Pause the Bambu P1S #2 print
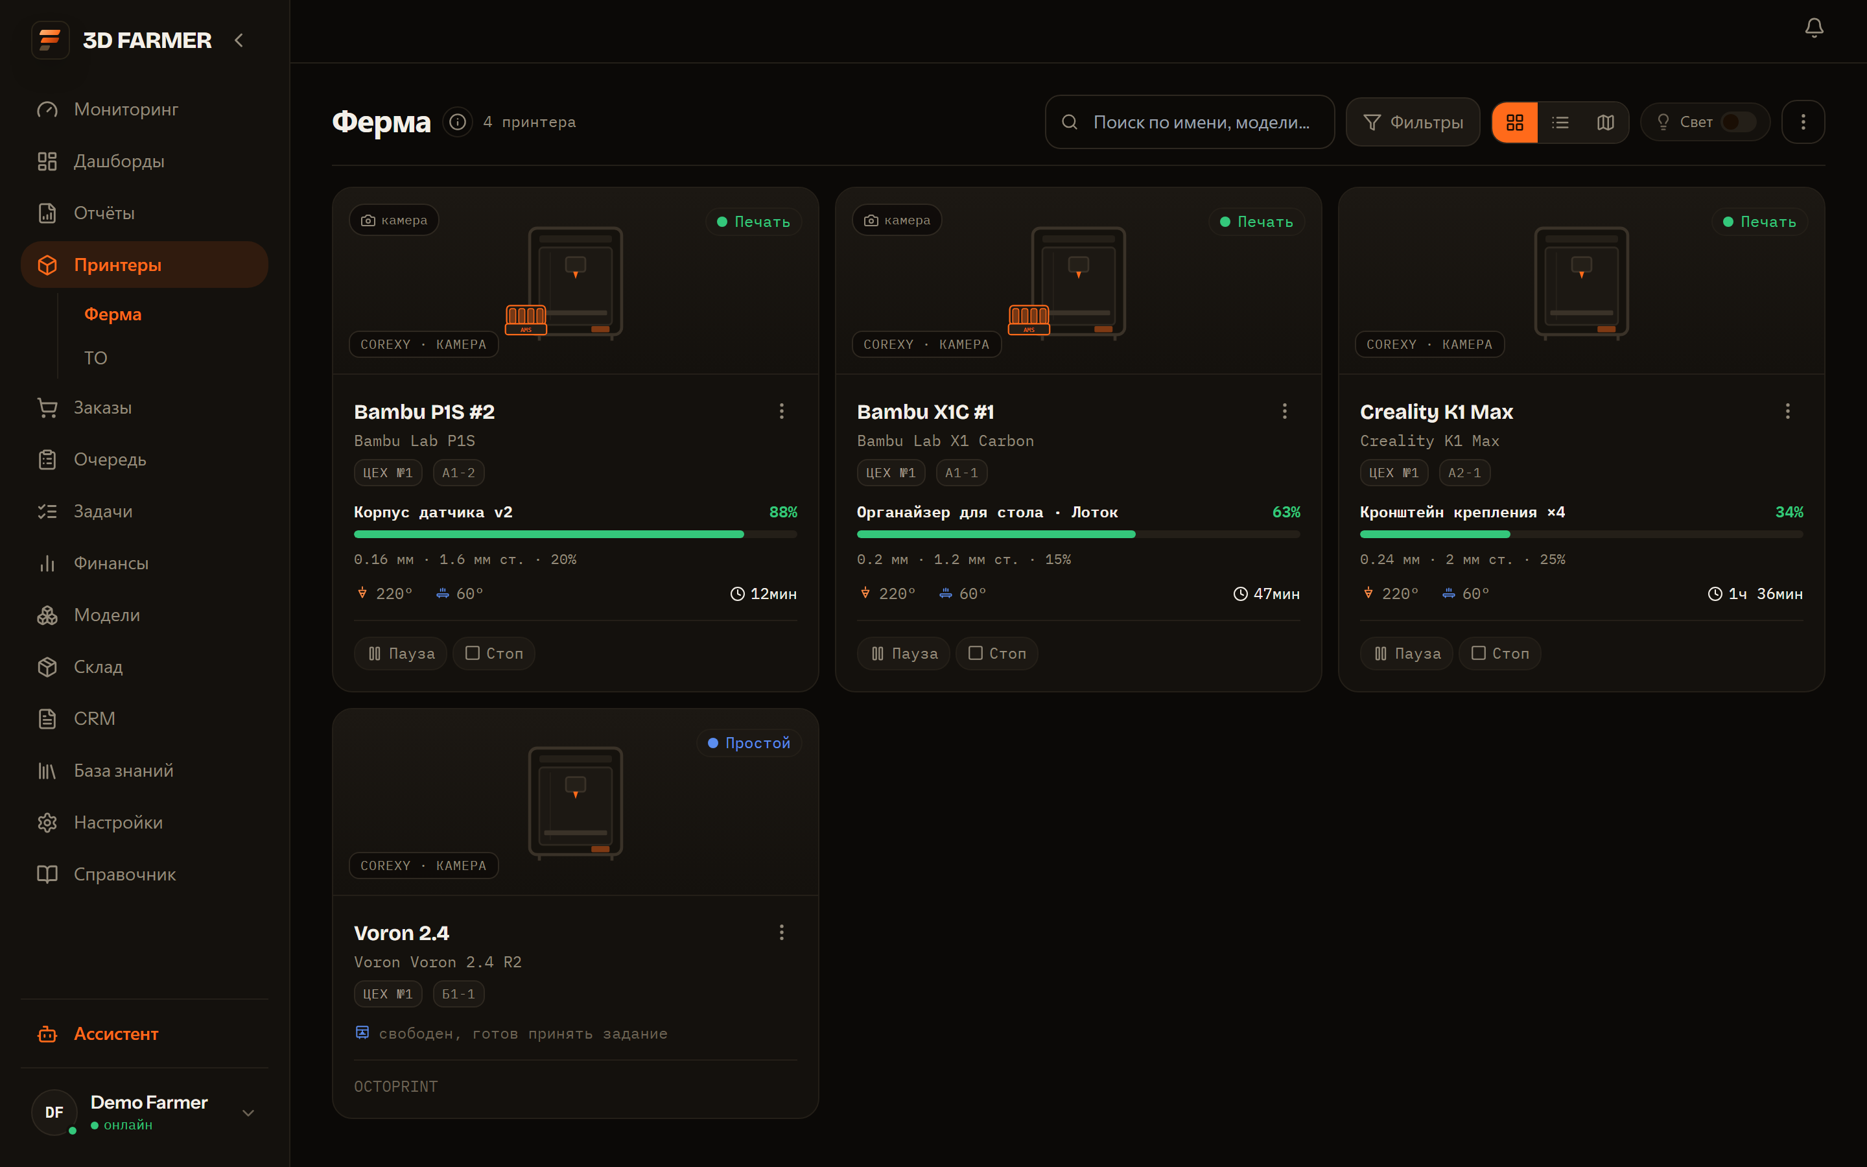Screen dimensions: 1867x1167 coord(401,654)
